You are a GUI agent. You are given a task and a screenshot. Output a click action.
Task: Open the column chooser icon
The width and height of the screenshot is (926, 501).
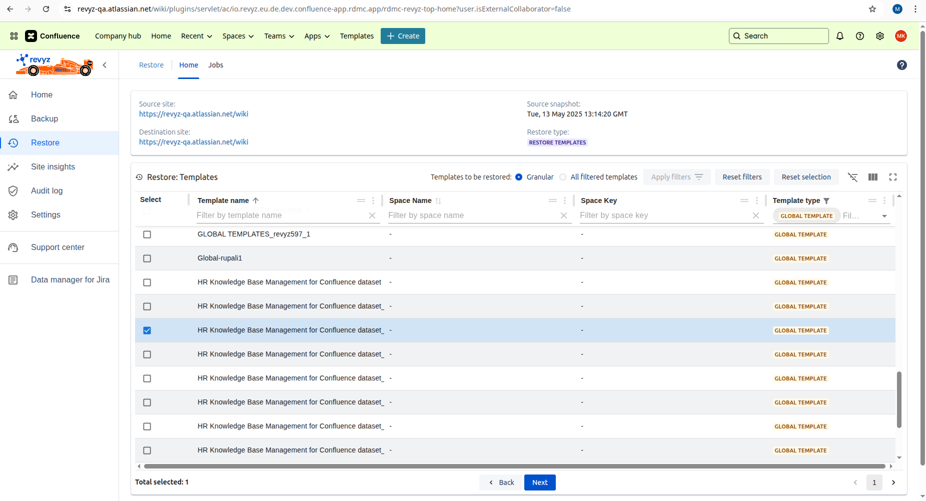click(x=873, y=177)
